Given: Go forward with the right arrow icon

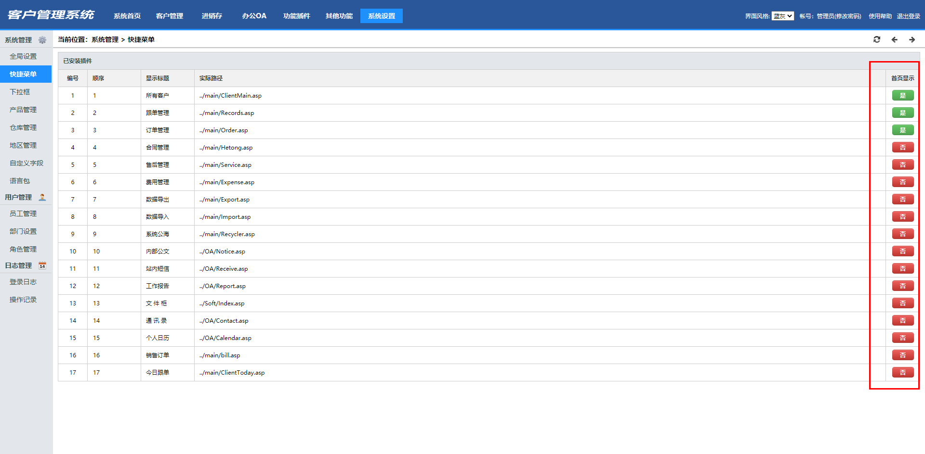Looking at the screenshot, I should click(x=912, y=39).
